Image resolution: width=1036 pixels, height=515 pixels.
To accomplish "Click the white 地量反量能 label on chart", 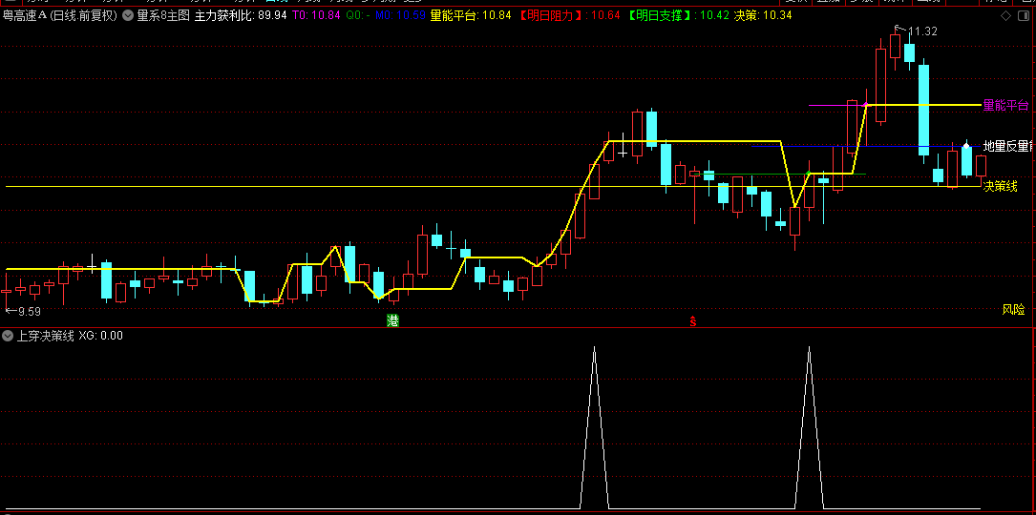I will (x=1009, y=146).
